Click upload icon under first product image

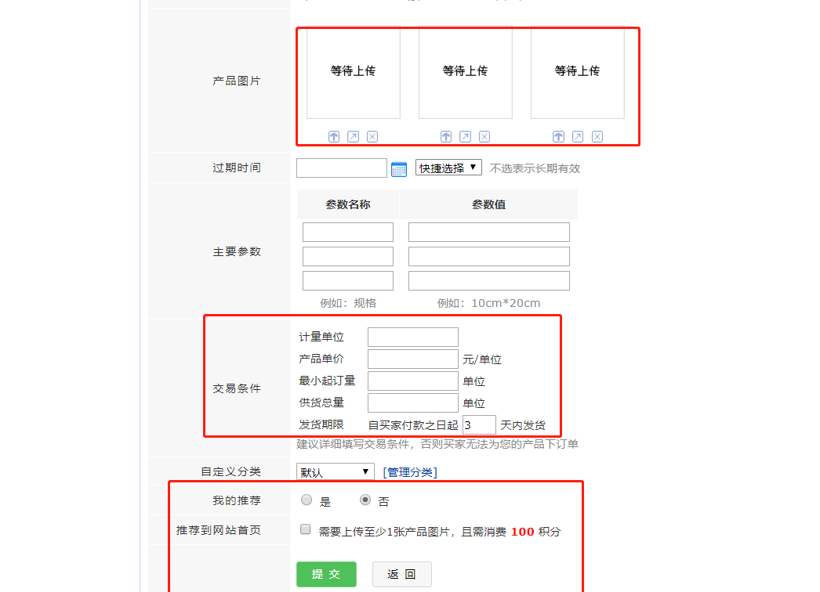tap(334, 136)
